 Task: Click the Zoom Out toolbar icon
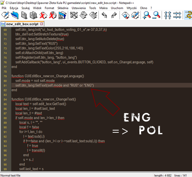tap(156, 15)
